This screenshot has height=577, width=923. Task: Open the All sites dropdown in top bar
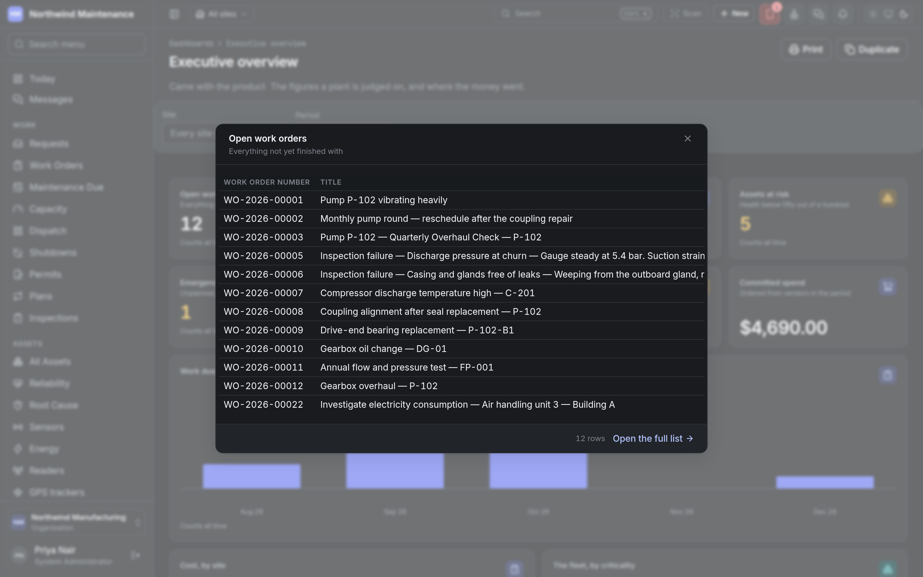click(x=221, y=14)
